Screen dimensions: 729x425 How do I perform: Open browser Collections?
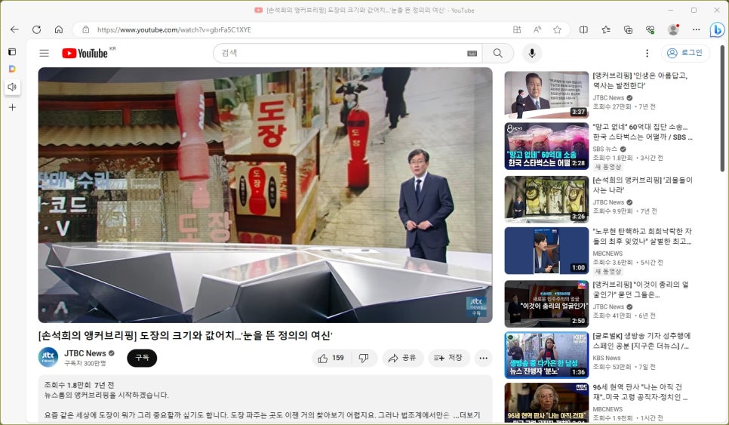tap(628, 29)
